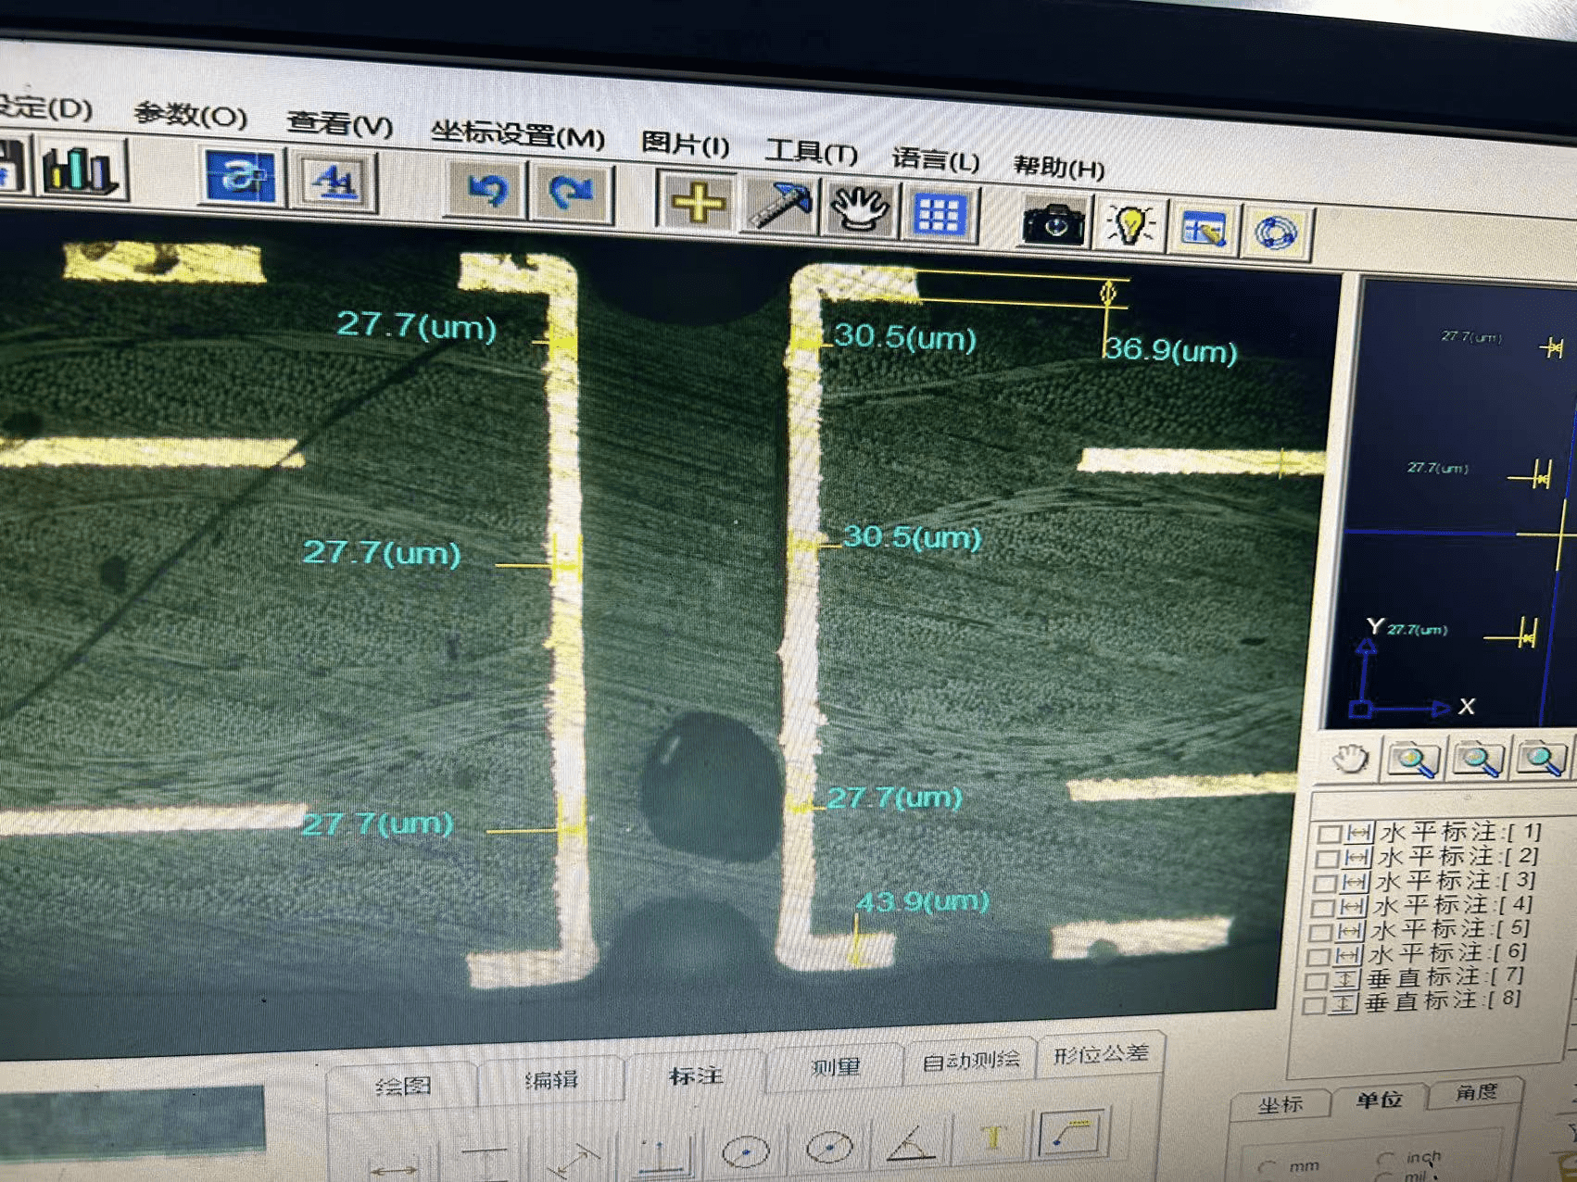
Task: Check the box for 垂直标注:[ 8]
Action: point(1312,1005)
